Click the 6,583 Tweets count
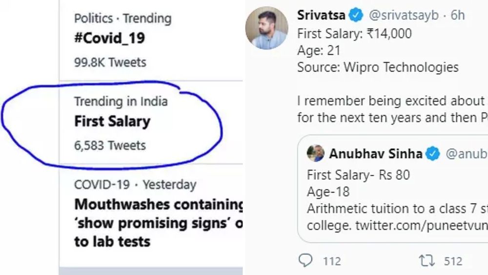This screenshot has height=275, width=488. [110, 145]
